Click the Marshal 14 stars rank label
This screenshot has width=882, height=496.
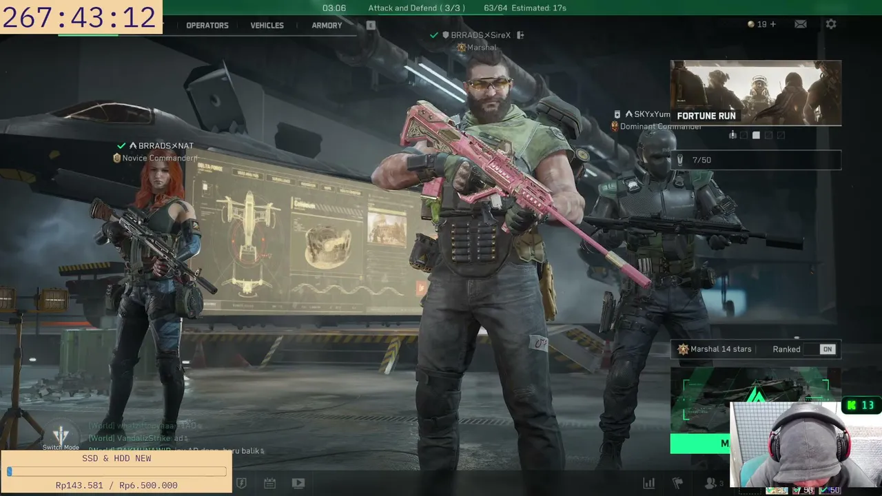click(721, 349)
